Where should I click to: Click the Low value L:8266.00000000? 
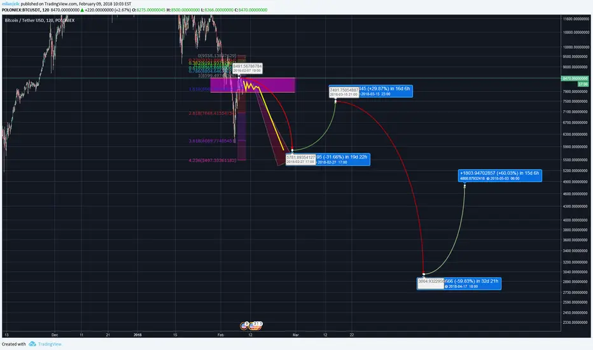pyautogui.click(x=217, y=10)
